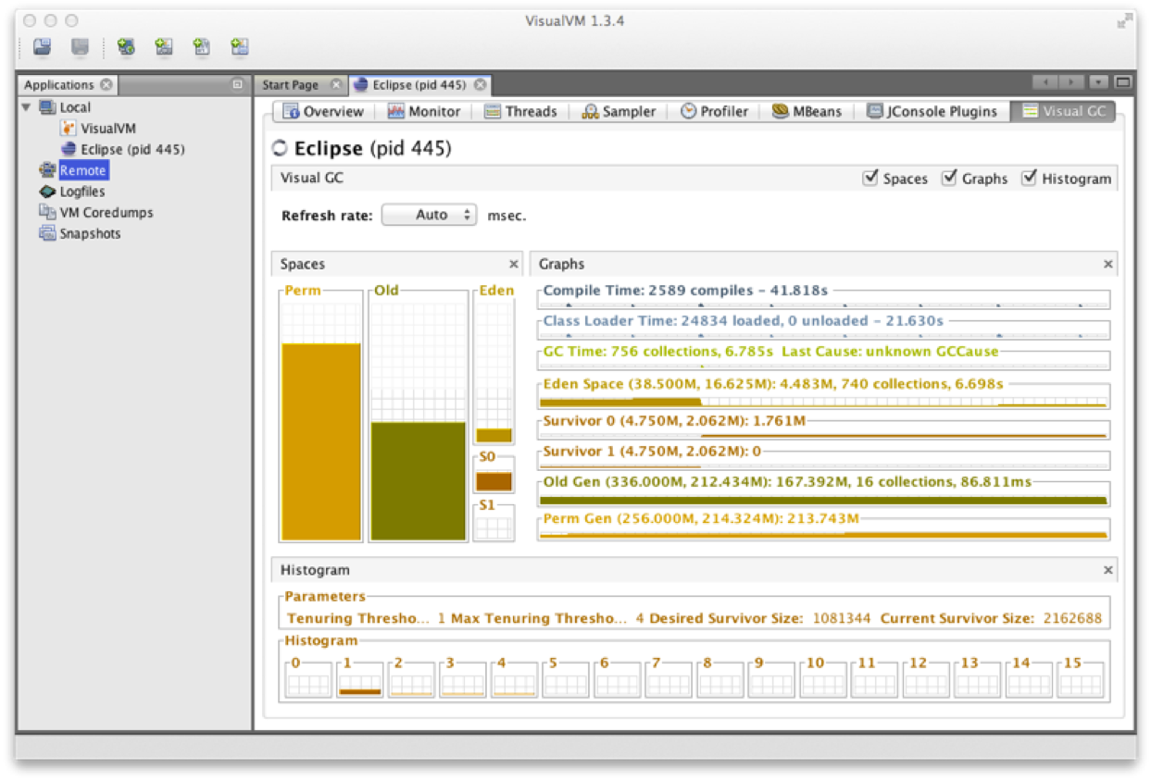Minimize the Applications panel
1151x781 pixels.
[x=237, y=84]
